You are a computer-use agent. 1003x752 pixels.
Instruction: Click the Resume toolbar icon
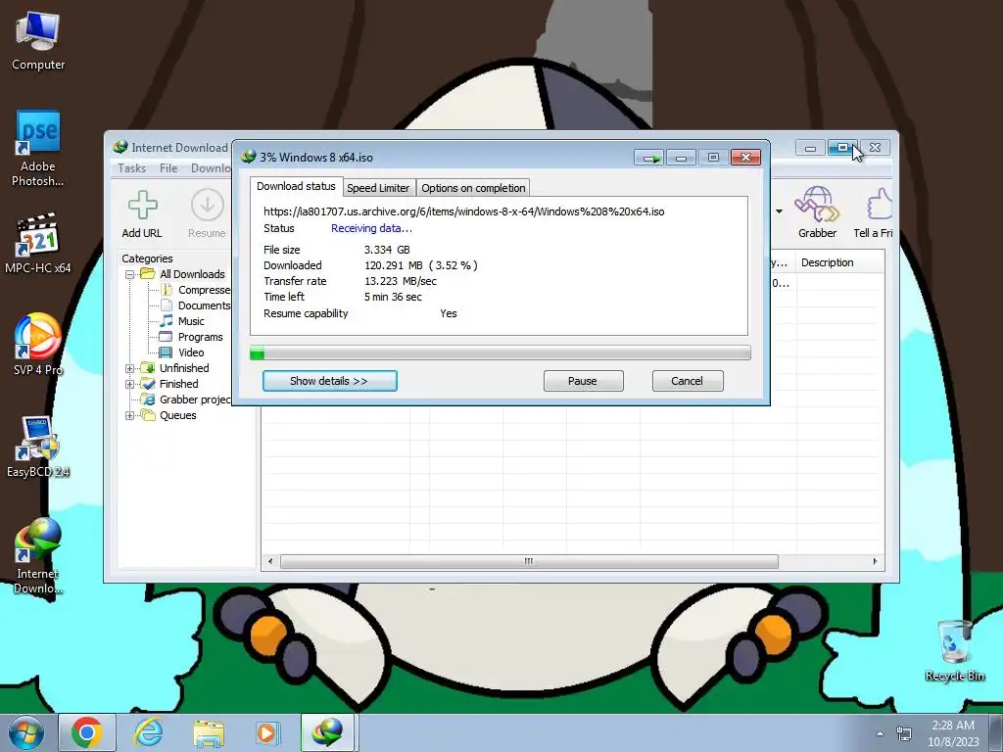(x=207, y=214)
